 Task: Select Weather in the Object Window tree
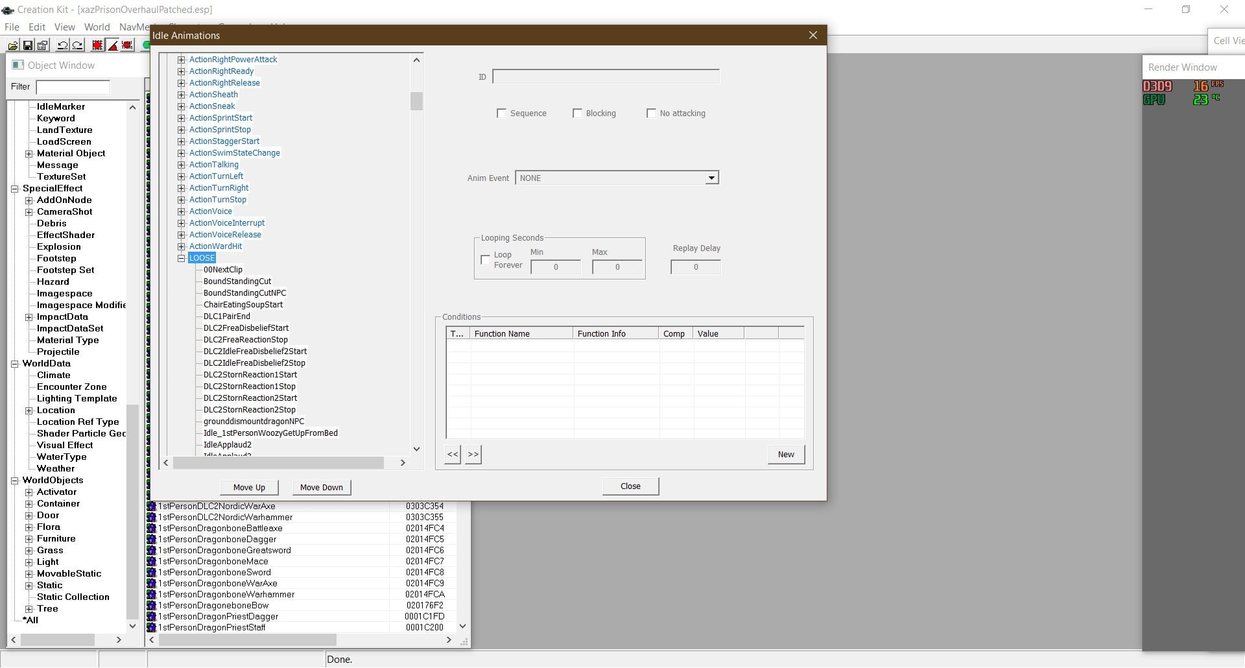pyautogui.click(x=56, y=469)
